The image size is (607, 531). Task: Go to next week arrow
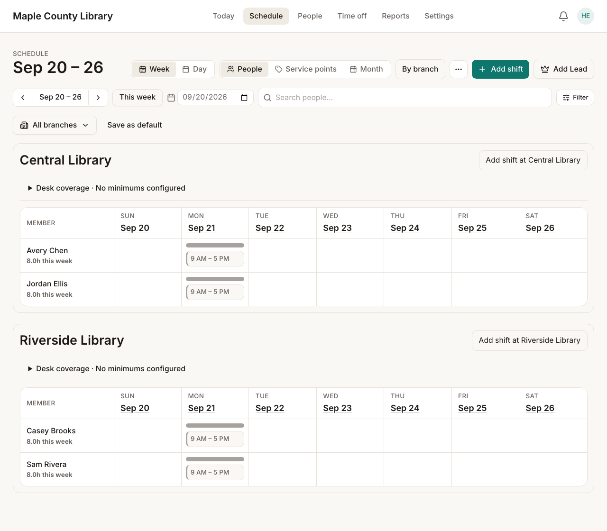(98, 98)
